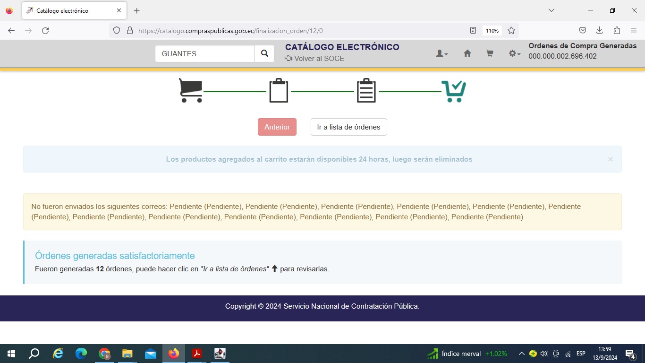645x363 pixels.
Task: Click Ir a lista de órdenes button
Action: pyautogui.click(x=348, y=127)
